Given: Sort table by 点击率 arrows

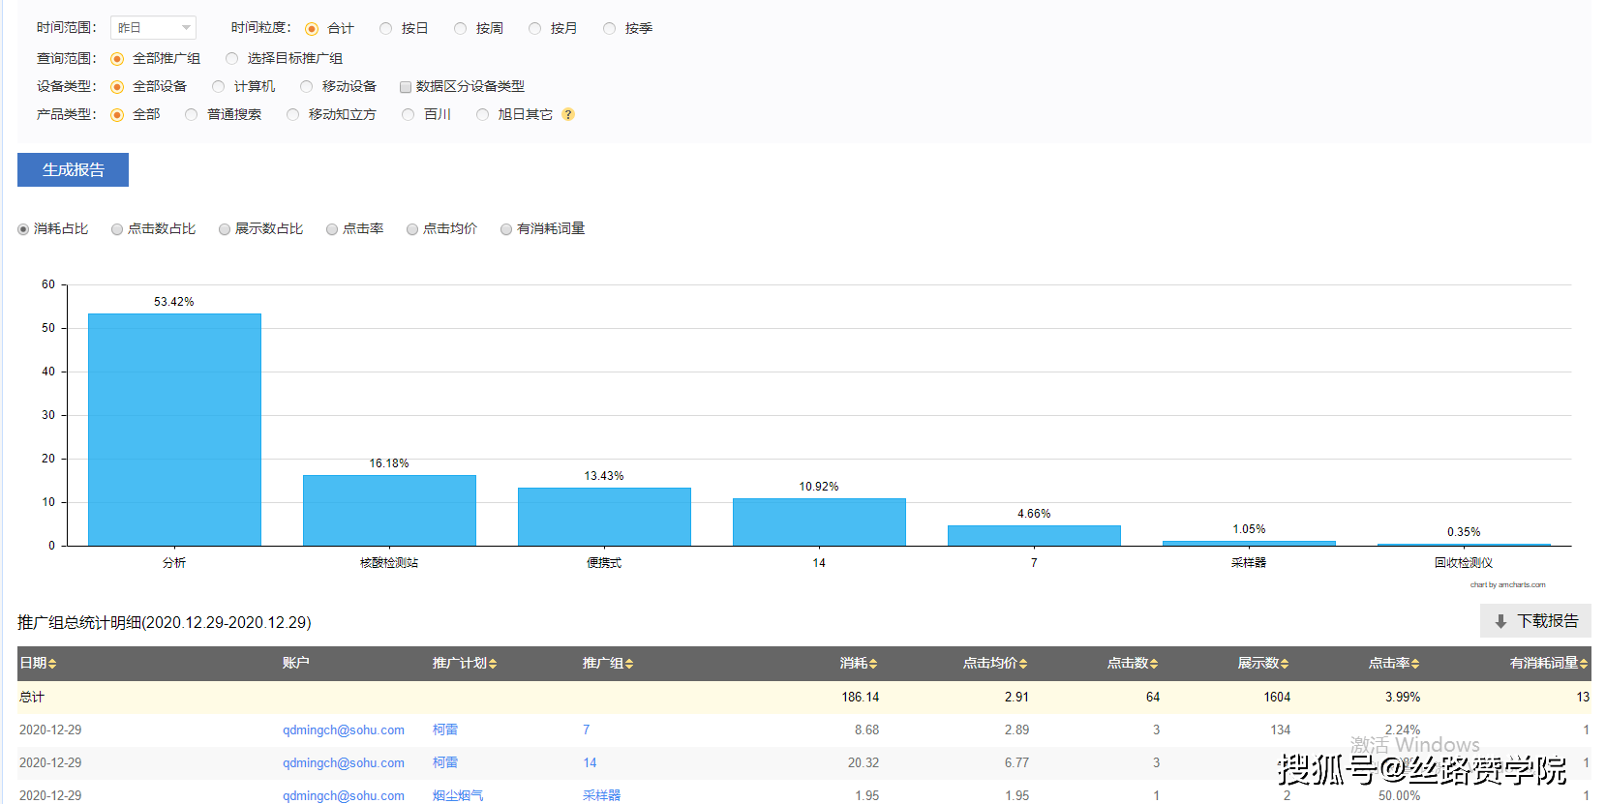Looking at the screenshot, I should tap(1415, 664).
